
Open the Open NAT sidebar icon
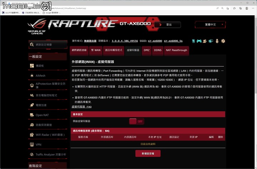pos(32,115)
